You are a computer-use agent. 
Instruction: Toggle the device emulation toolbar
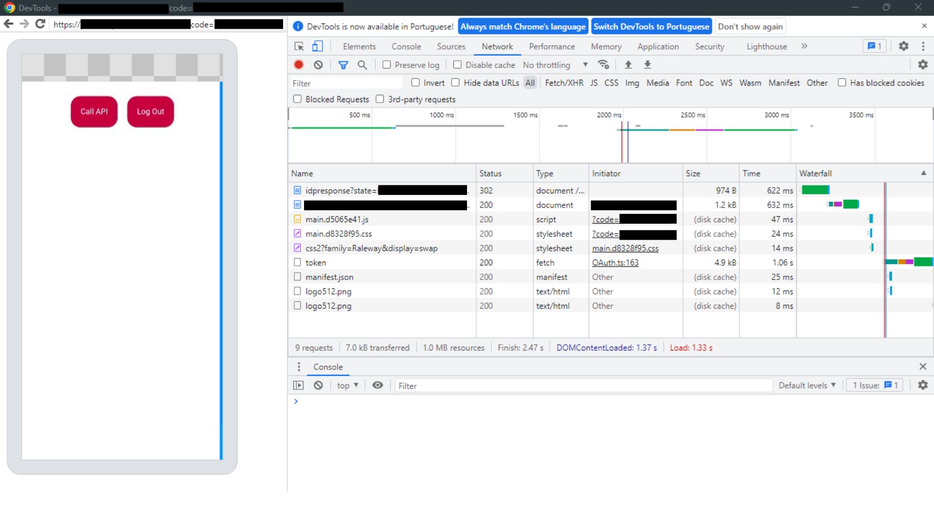coord(317,46)
